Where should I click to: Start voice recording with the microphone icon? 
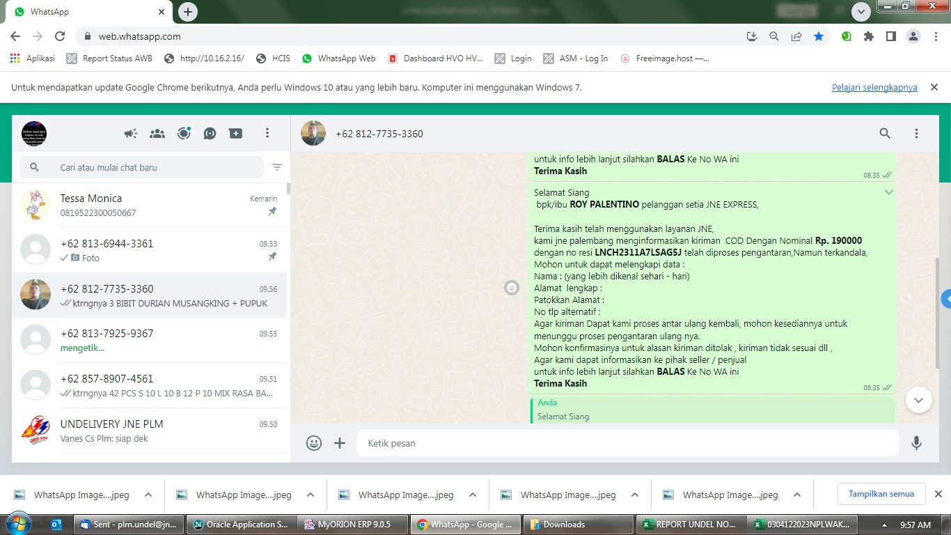(x=917, y=443)
